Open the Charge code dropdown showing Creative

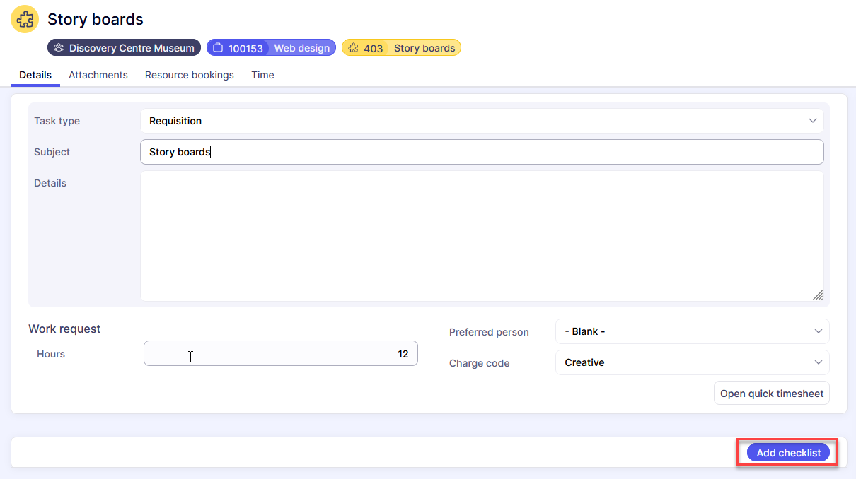pyautogui.click(x=818, y=362)
